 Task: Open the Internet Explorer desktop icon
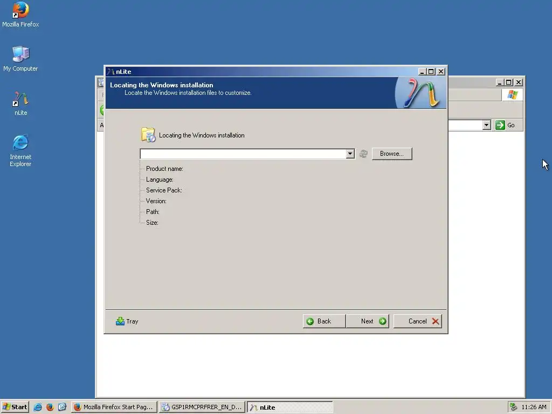20,150
